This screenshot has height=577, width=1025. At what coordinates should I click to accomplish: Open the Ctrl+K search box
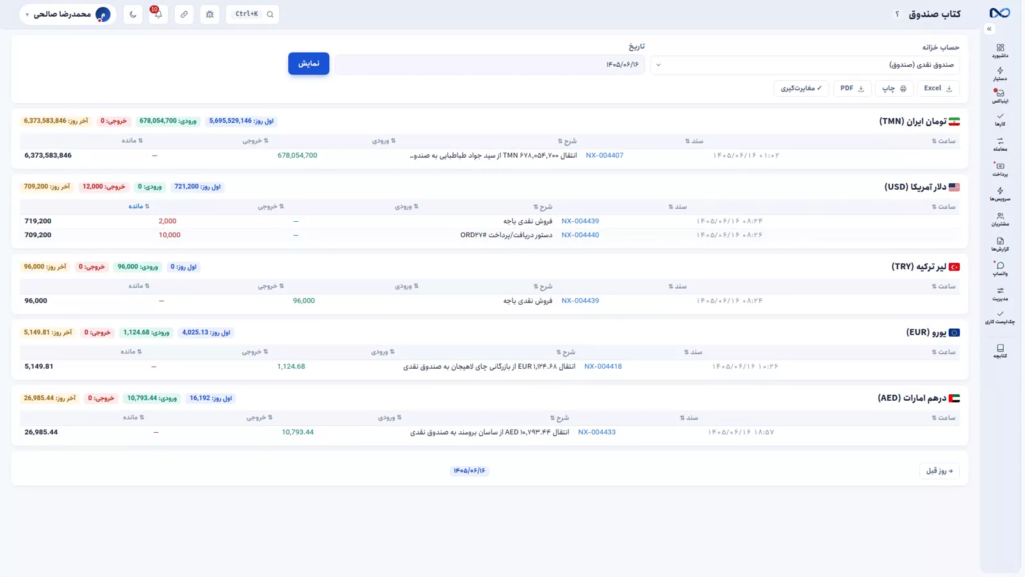[x=252, y=14]
